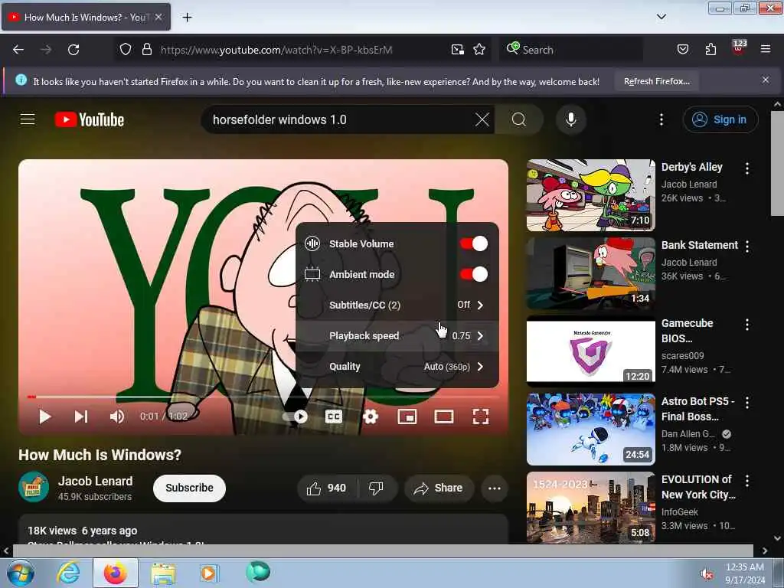Screen dimensions: 784x588
Task: Skip to the next video
Action: (x=81, y=416)
